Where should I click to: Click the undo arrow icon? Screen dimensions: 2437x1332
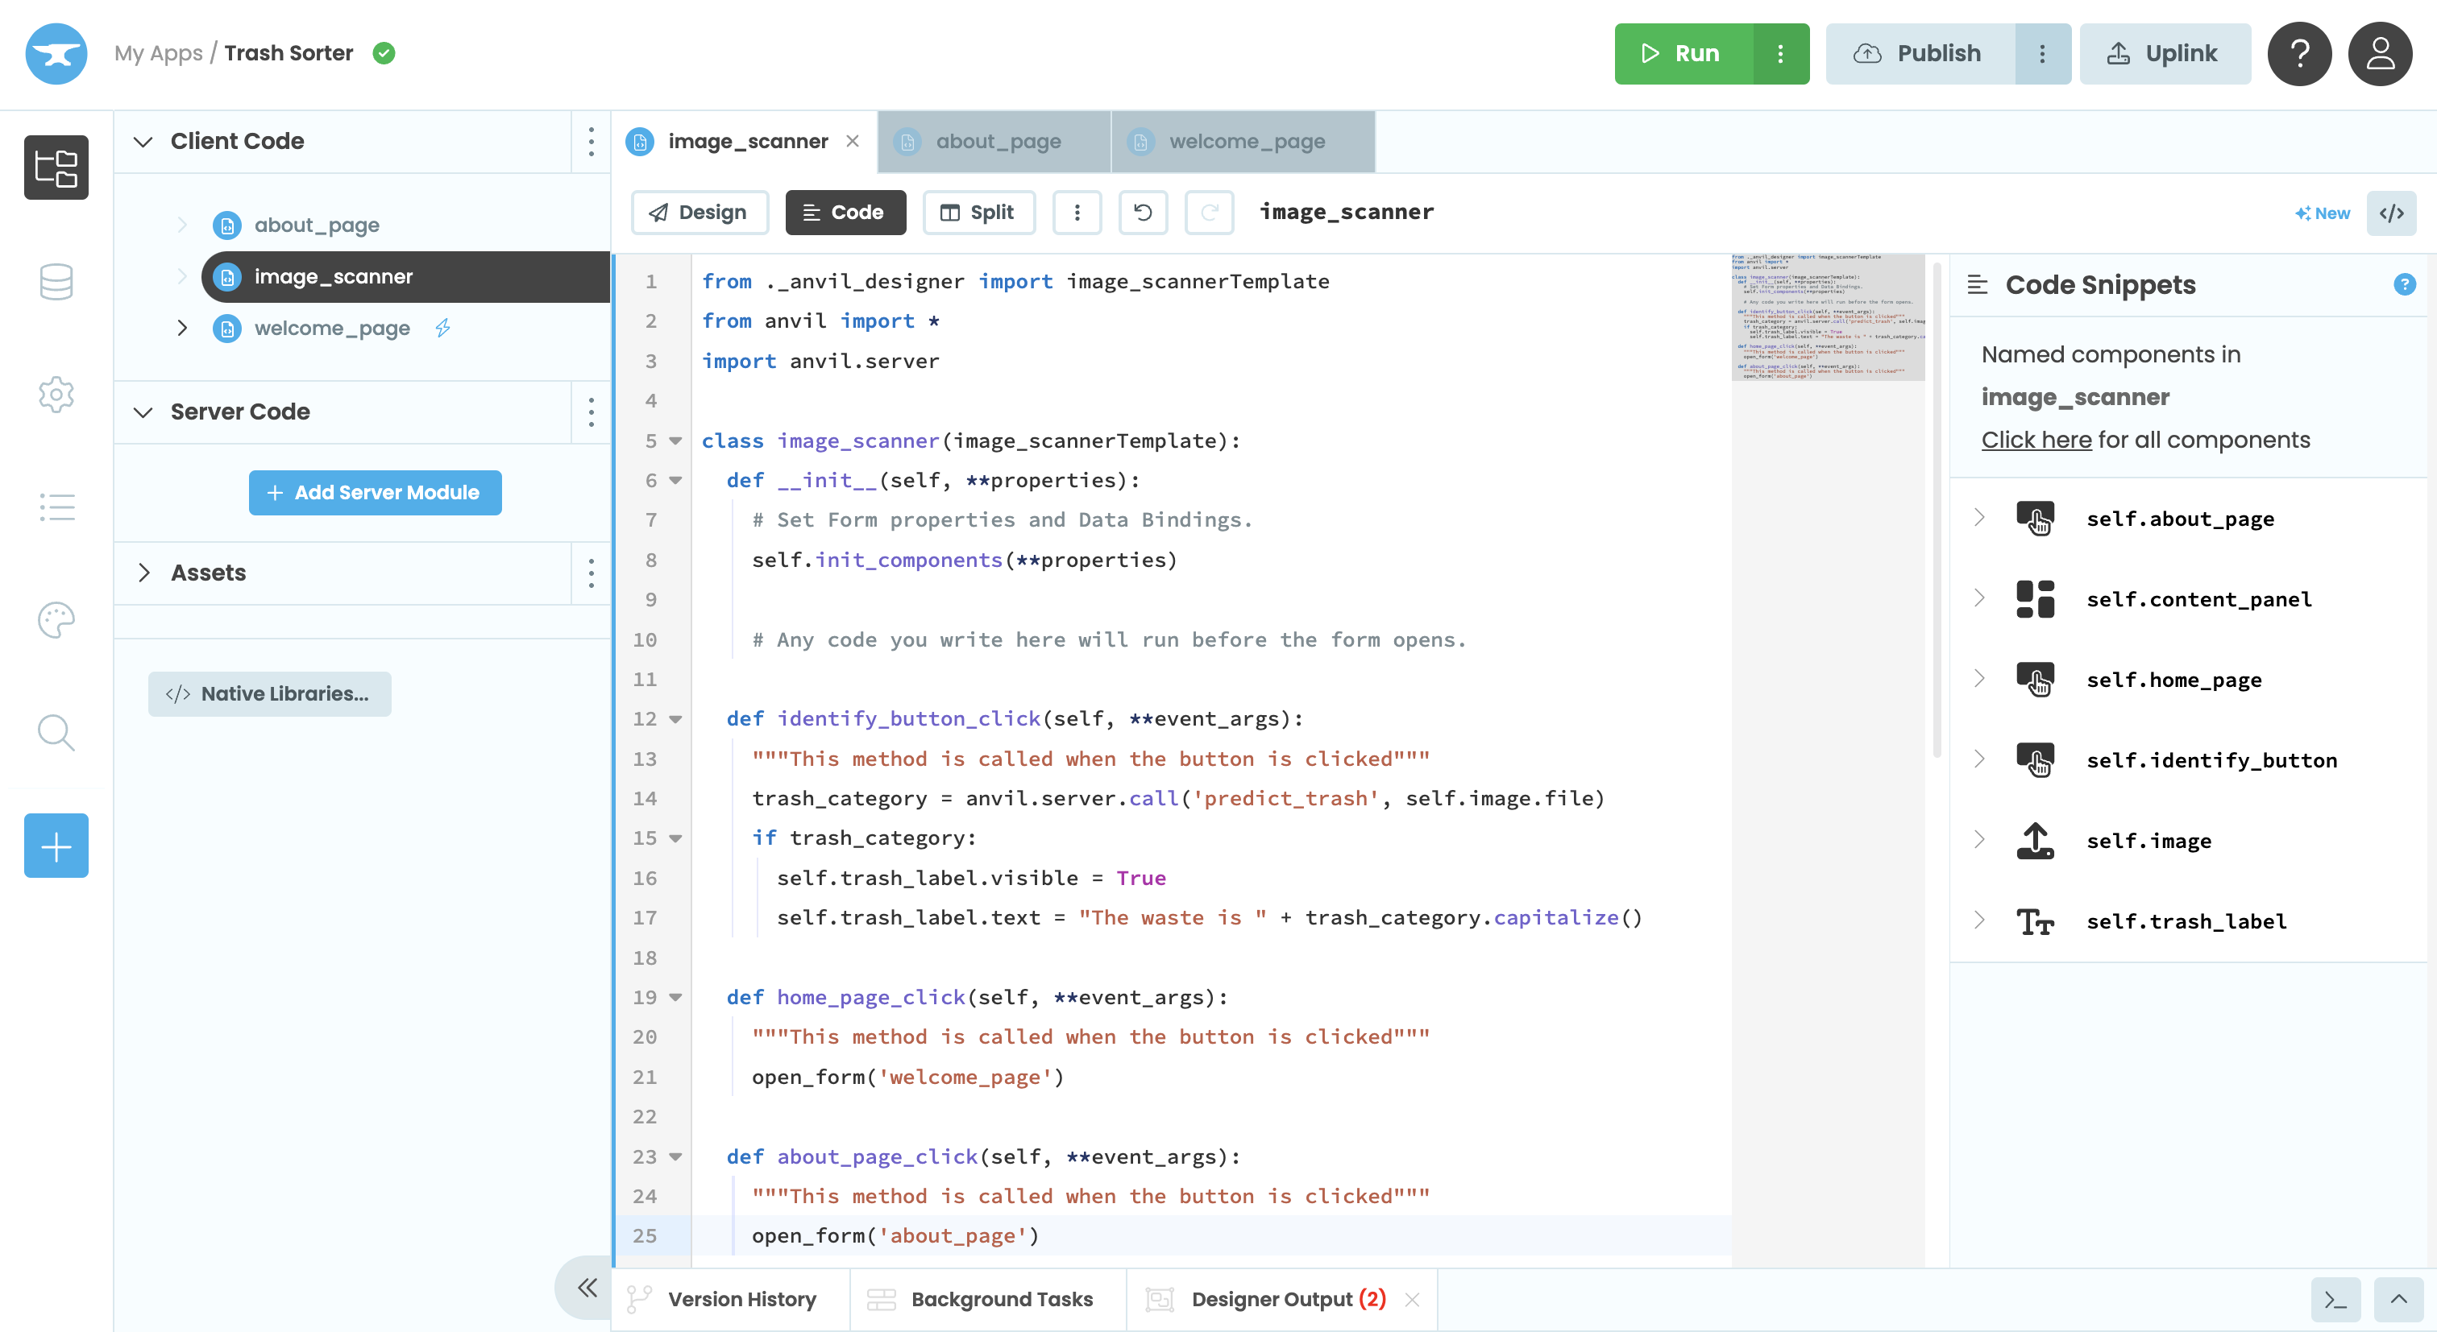(1143, 213)
